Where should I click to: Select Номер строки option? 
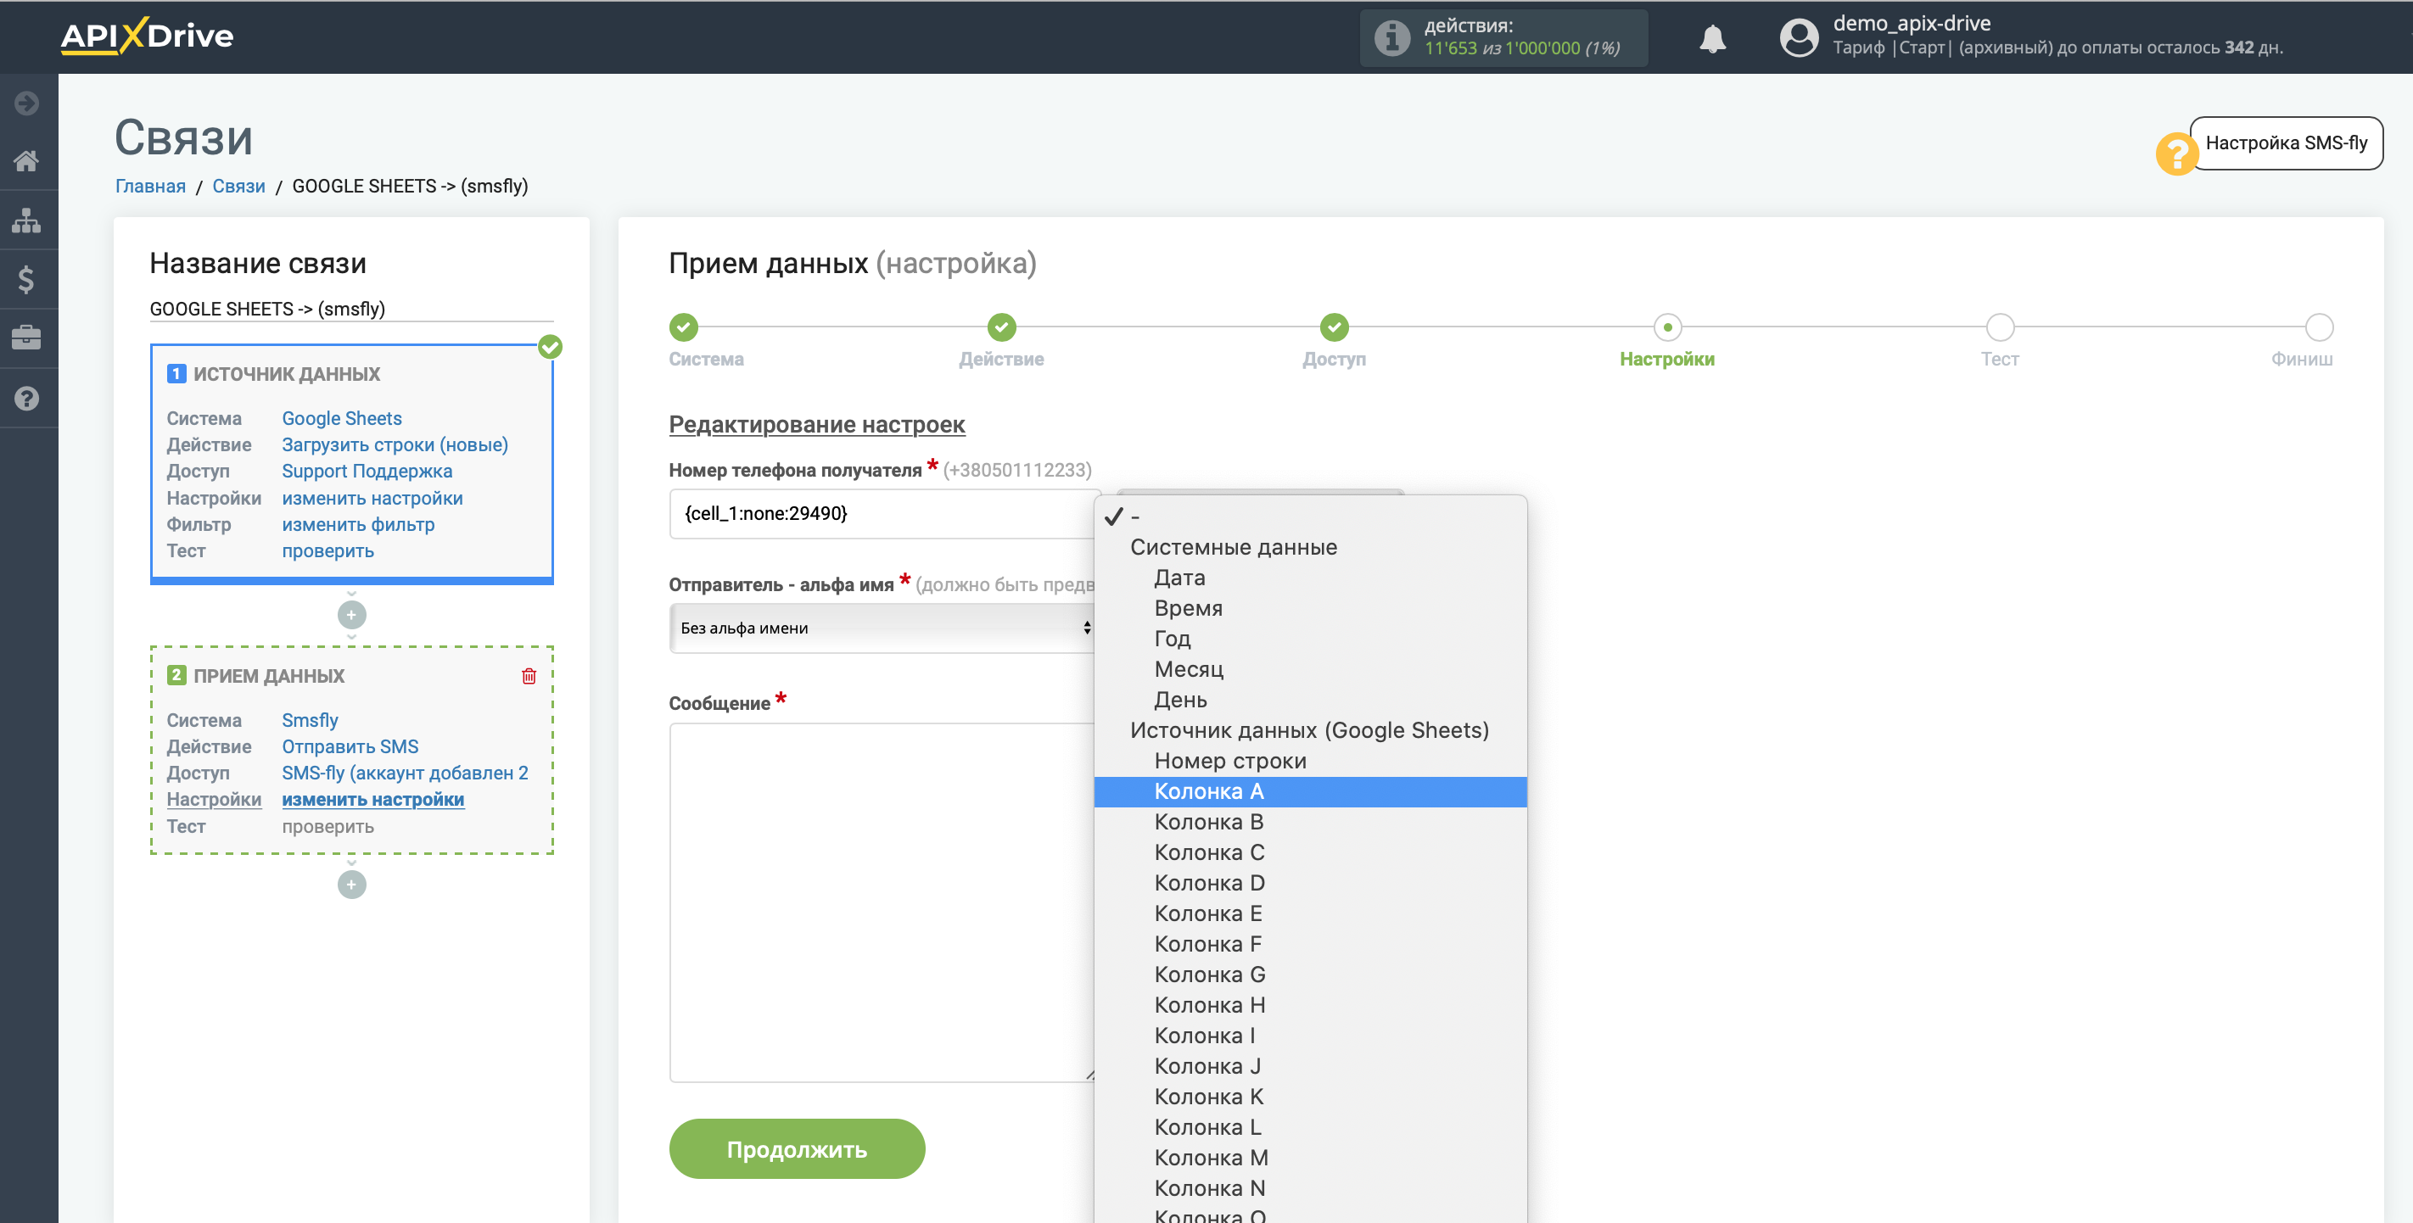[x=1311, y=762]
